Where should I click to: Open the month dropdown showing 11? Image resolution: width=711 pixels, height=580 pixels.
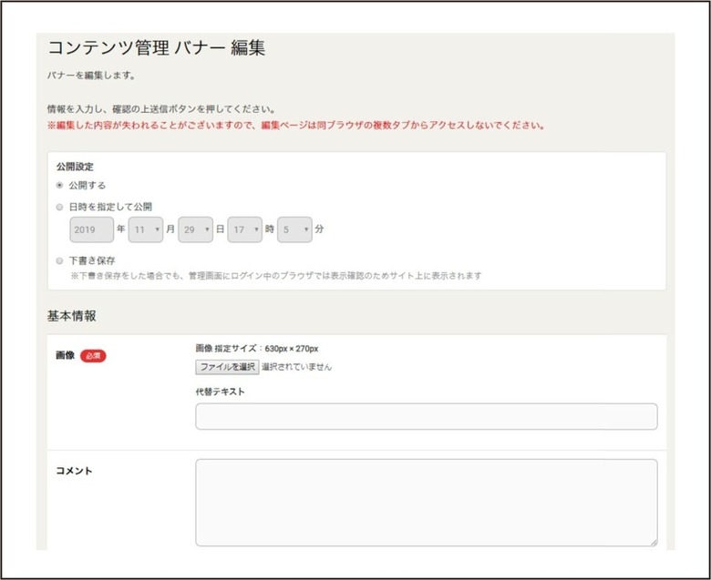(146, 229)
